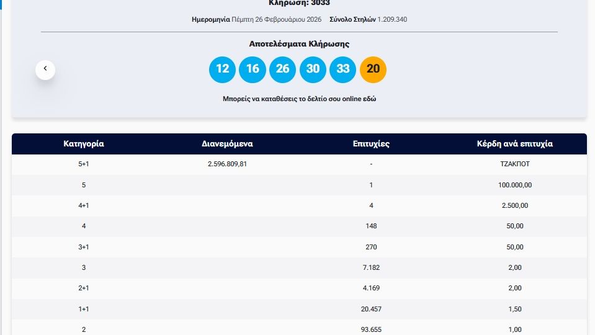The width and height of the screenshot is (595, 335).
Task: Select the Κέρδη ανά επιτυχία column header
Action: coord(514,144)
